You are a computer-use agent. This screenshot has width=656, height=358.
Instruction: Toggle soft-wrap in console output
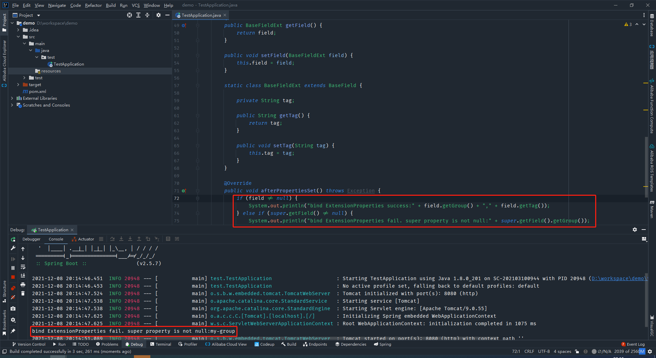23,267
